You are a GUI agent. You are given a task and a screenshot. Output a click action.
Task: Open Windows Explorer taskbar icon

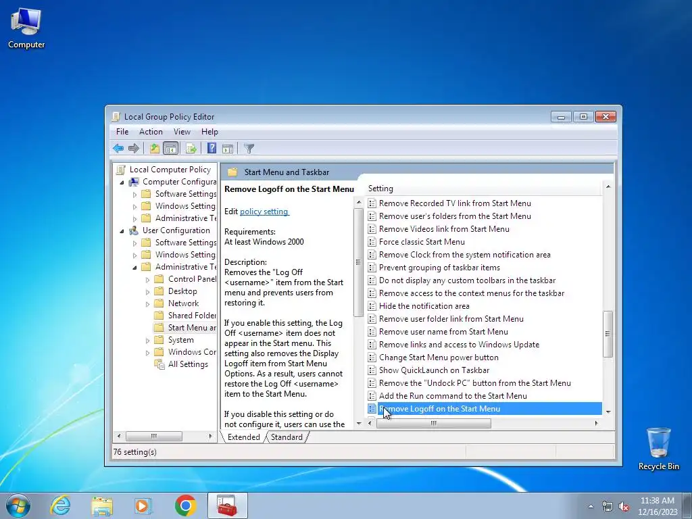(x=101, y=505)
